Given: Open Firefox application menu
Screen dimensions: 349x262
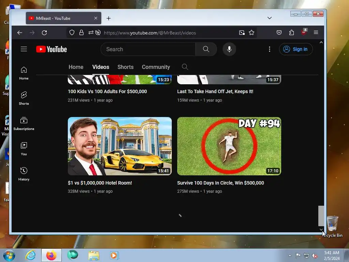Looking at the screenshot, I should pyautogui.click(x=316, y=32).
